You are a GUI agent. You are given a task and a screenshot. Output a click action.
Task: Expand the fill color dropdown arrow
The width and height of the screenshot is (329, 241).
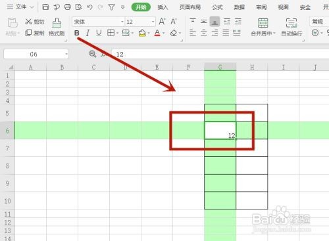[149, 33]
